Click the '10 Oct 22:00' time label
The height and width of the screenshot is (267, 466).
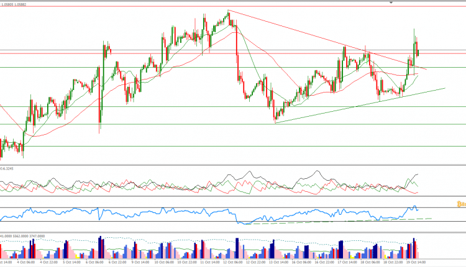[x=187, y=262]
